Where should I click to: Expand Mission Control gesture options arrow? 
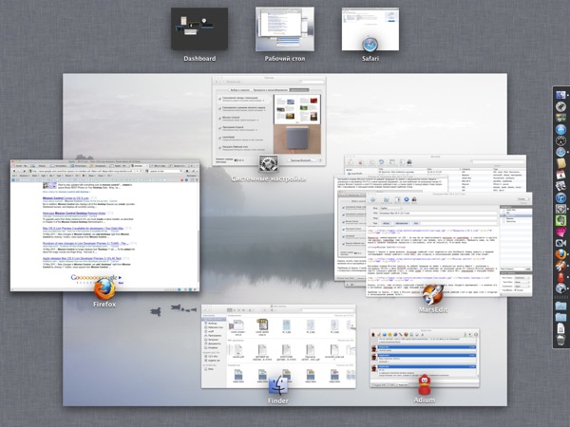257,121
